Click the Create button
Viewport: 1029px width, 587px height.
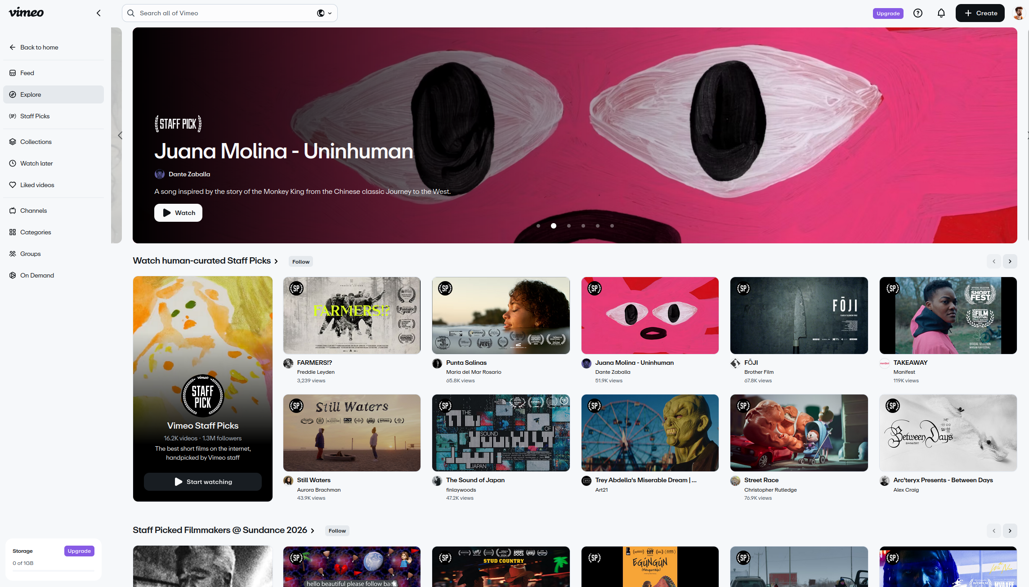[x=980, y=13]
